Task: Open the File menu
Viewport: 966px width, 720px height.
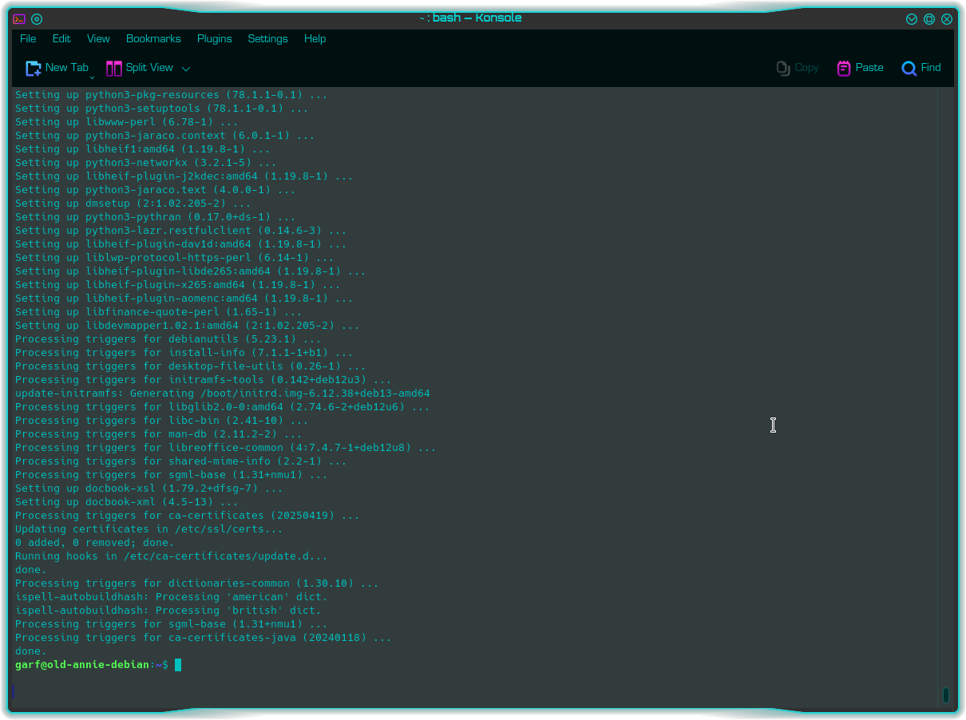Action: [x=28, y=38]
